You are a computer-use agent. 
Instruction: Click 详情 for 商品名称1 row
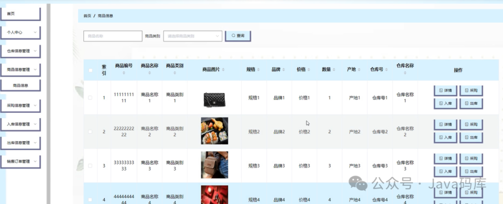pos(446,91)
